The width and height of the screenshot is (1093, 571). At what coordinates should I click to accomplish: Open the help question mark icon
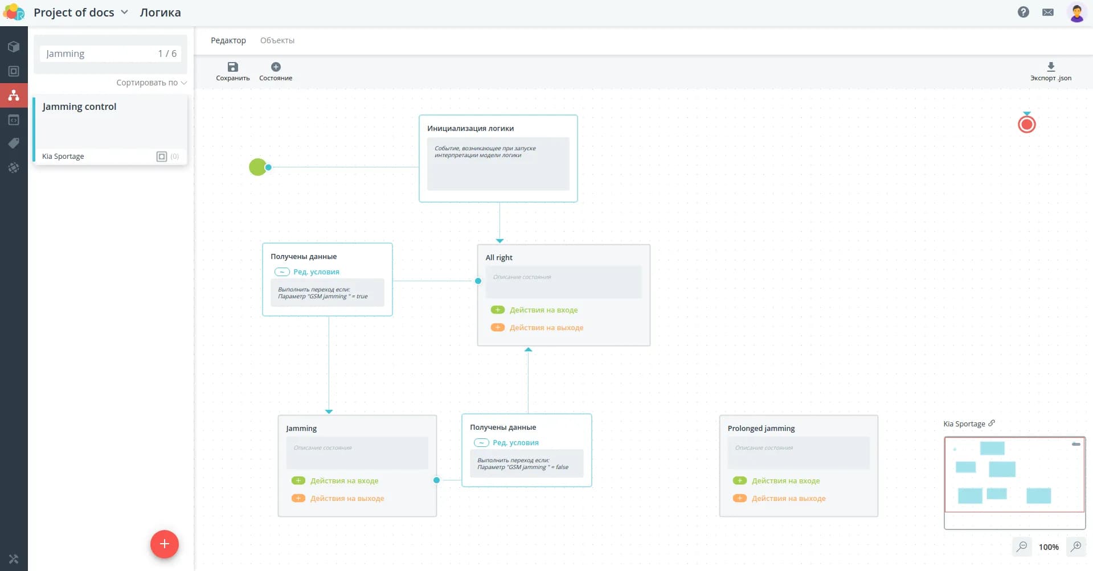coord(1023,12)
